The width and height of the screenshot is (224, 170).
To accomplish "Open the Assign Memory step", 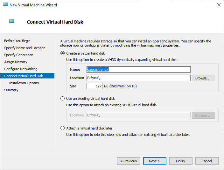I will coord(16,62).
